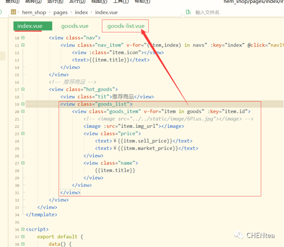Fold the script section on line 36
The height and width of the screenshot is (247, 284).
(23, 229)
